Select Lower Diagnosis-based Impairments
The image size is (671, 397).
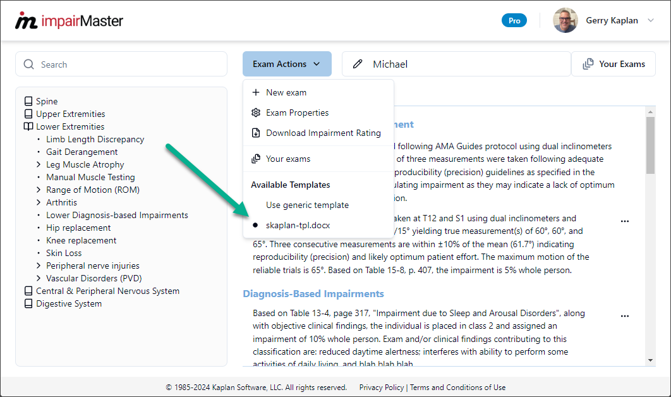[x=117, y=215]
